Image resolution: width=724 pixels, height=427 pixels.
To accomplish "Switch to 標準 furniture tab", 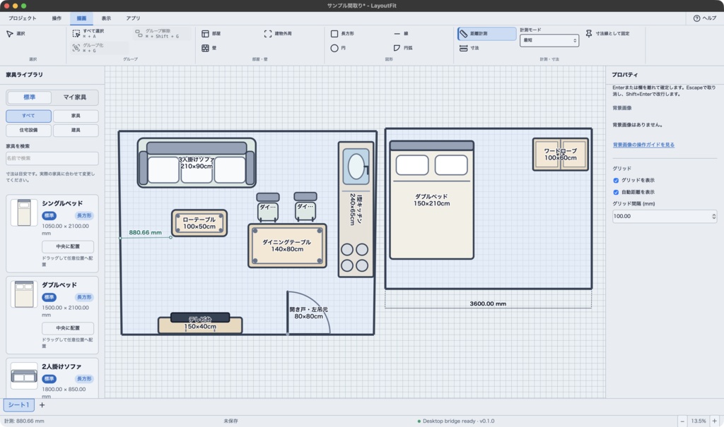I will (29, 97).
